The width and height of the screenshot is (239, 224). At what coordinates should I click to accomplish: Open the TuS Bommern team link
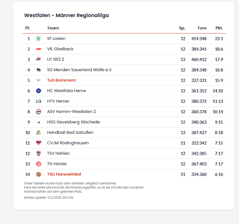[61, 80]
